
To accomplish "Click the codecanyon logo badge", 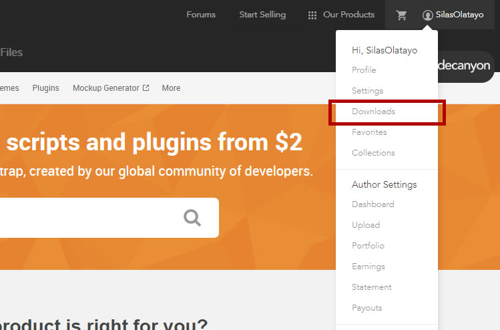I will (466, 66).
